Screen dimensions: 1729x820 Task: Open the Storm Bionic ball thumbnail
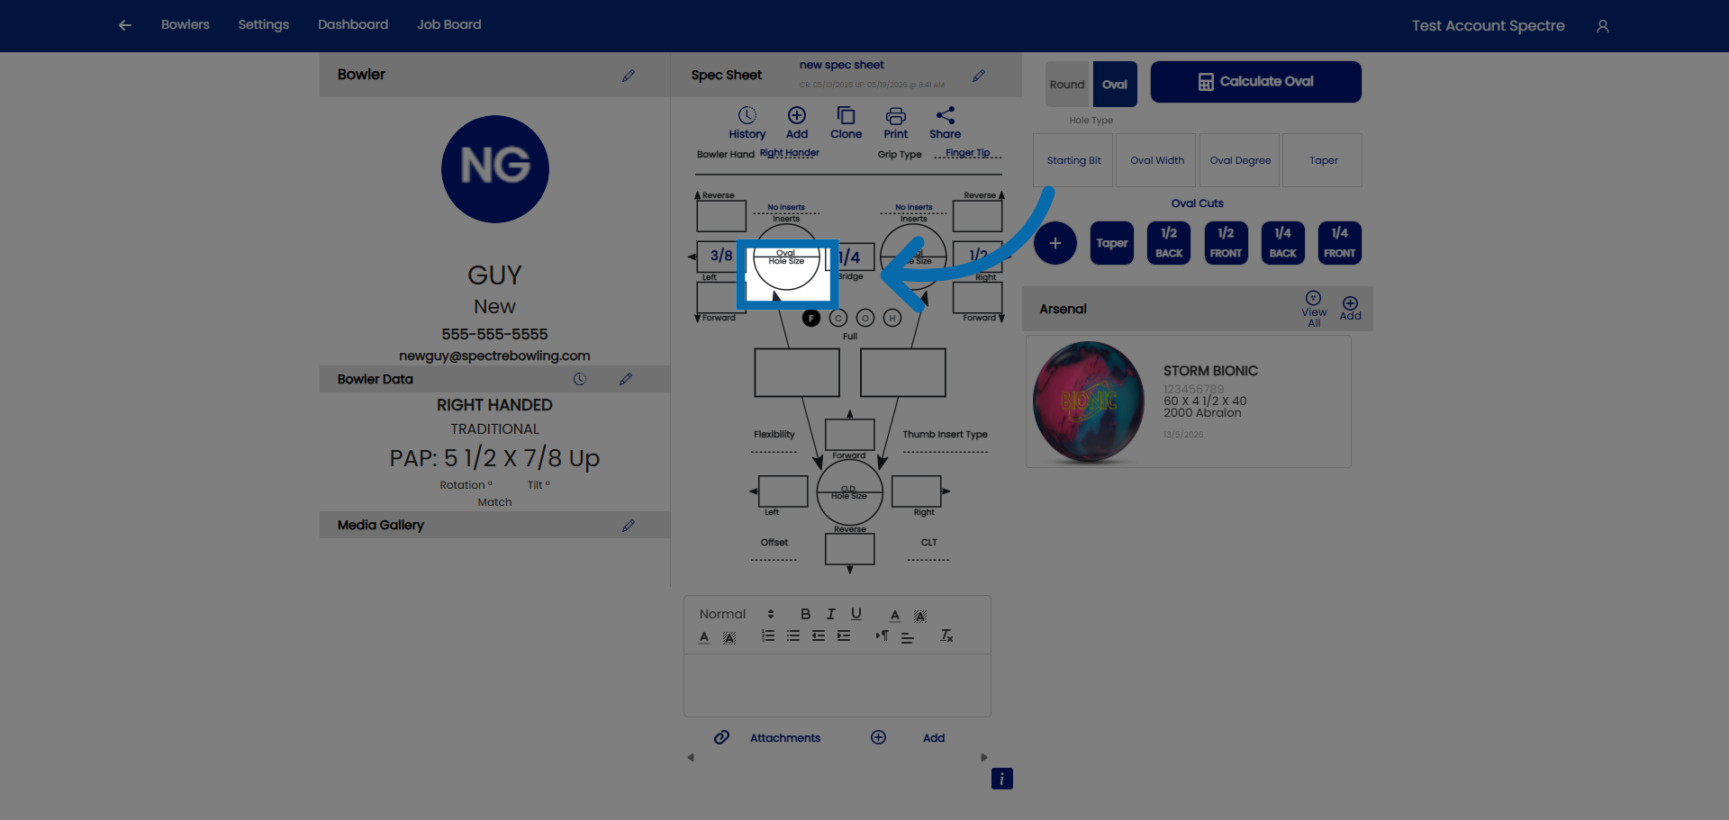pyautogui.click(x=1089, y=401)
